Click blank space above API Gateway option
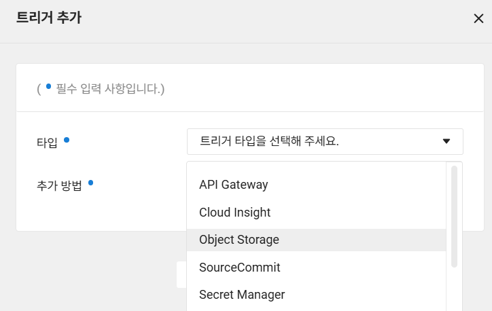Viewport: 492px width, 311px height. click(316, 168)
